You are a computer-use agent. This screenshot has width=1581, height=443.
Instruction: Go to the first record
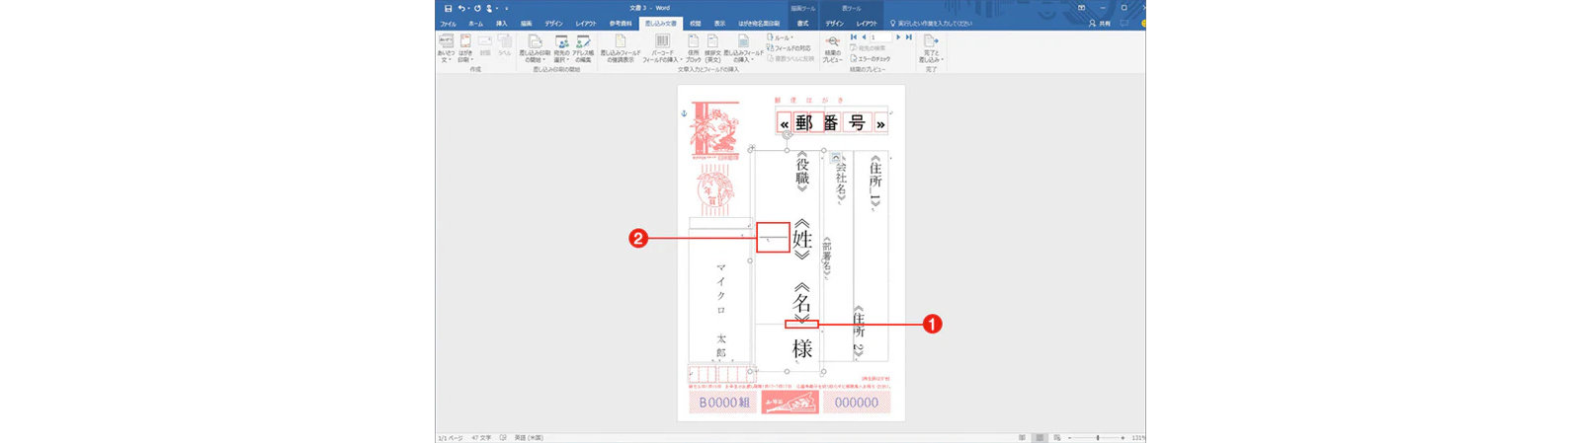(854, 37)
